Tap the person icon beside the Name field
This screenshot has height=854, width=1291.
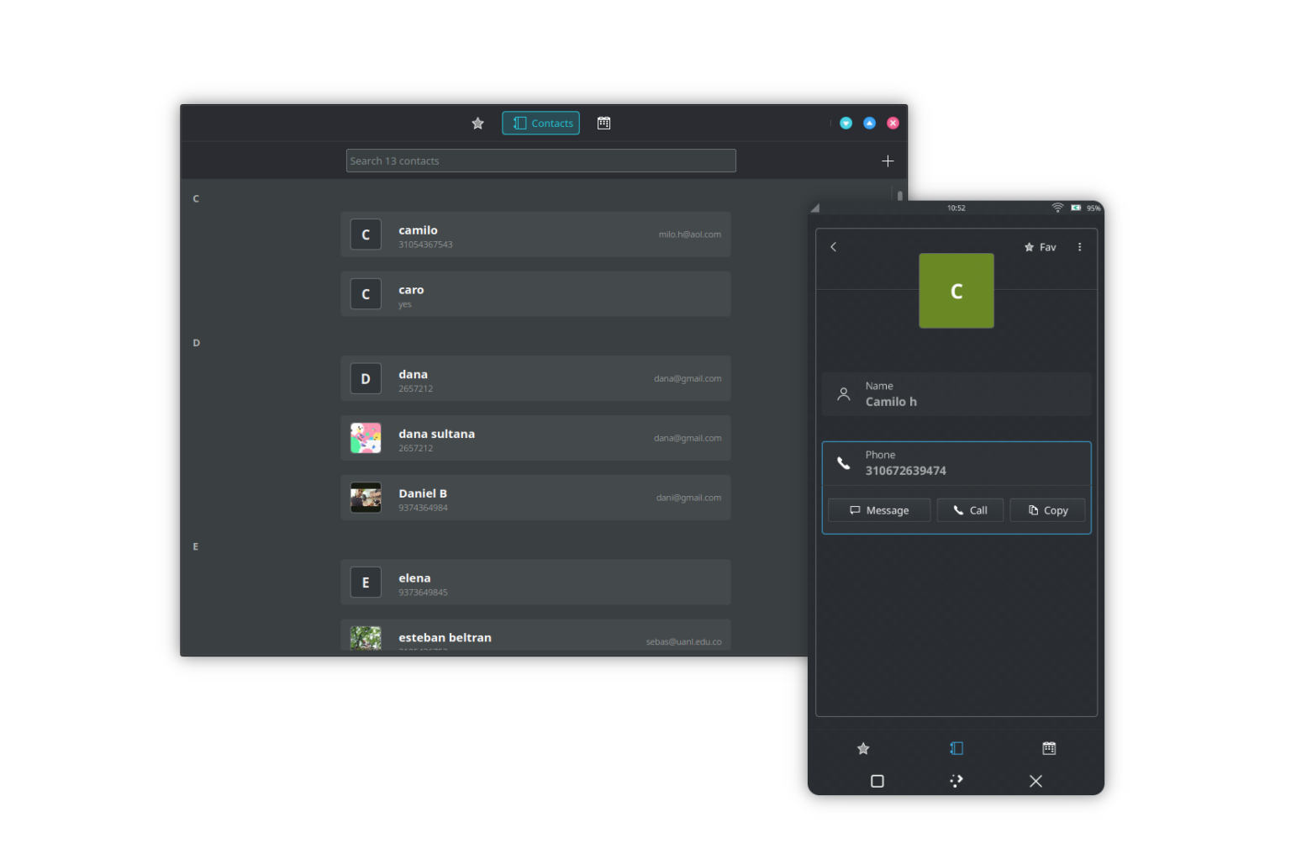[x=844, y=393]
